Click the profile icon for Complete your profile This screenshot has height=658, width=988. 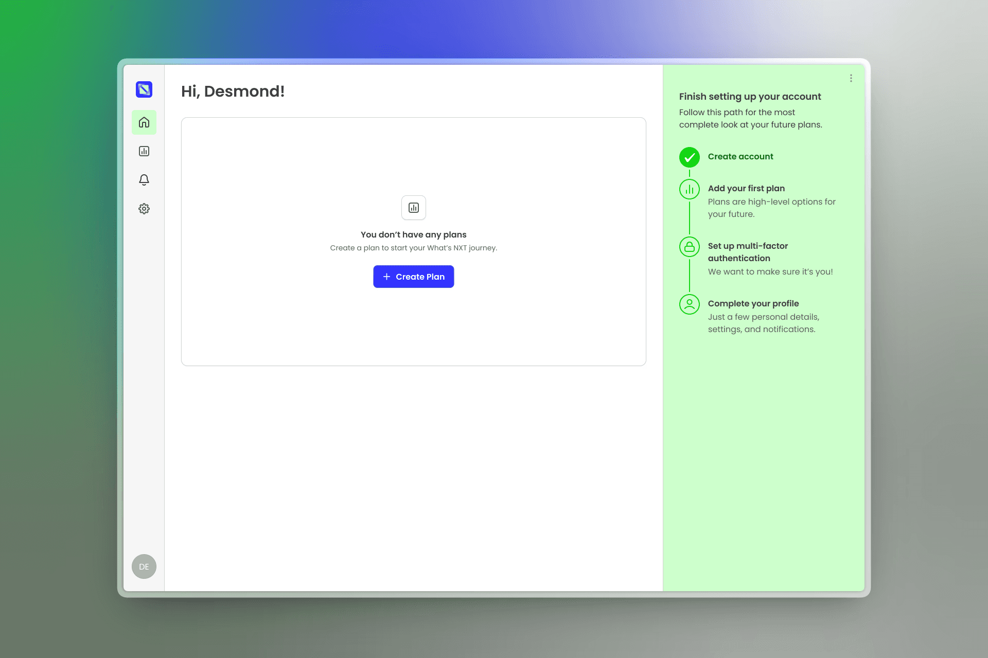(689, 304)
